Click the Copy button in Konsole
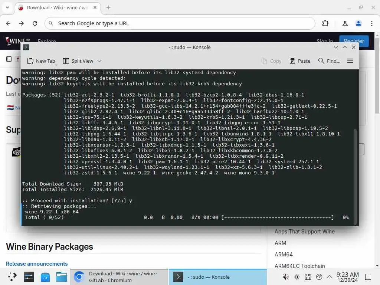 [271, 61]
